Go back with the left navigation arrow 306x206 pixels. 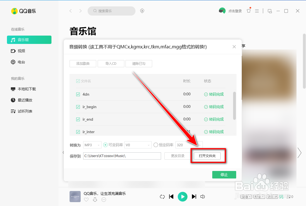[71, 11]
